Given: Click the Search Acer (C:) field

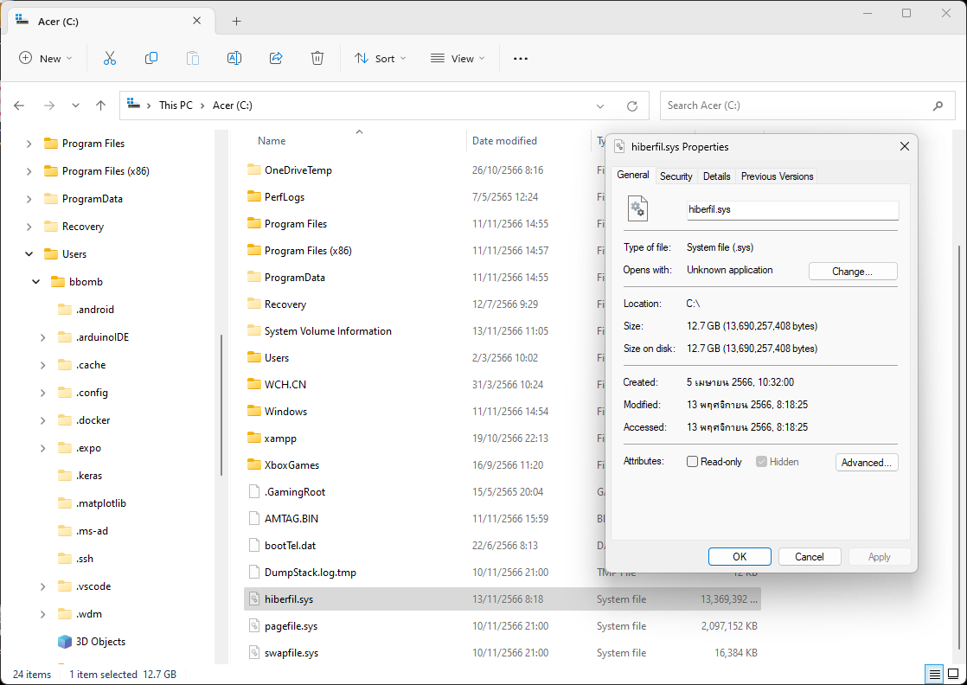Looking at the screenshot, I should click(x=796, y=106).
